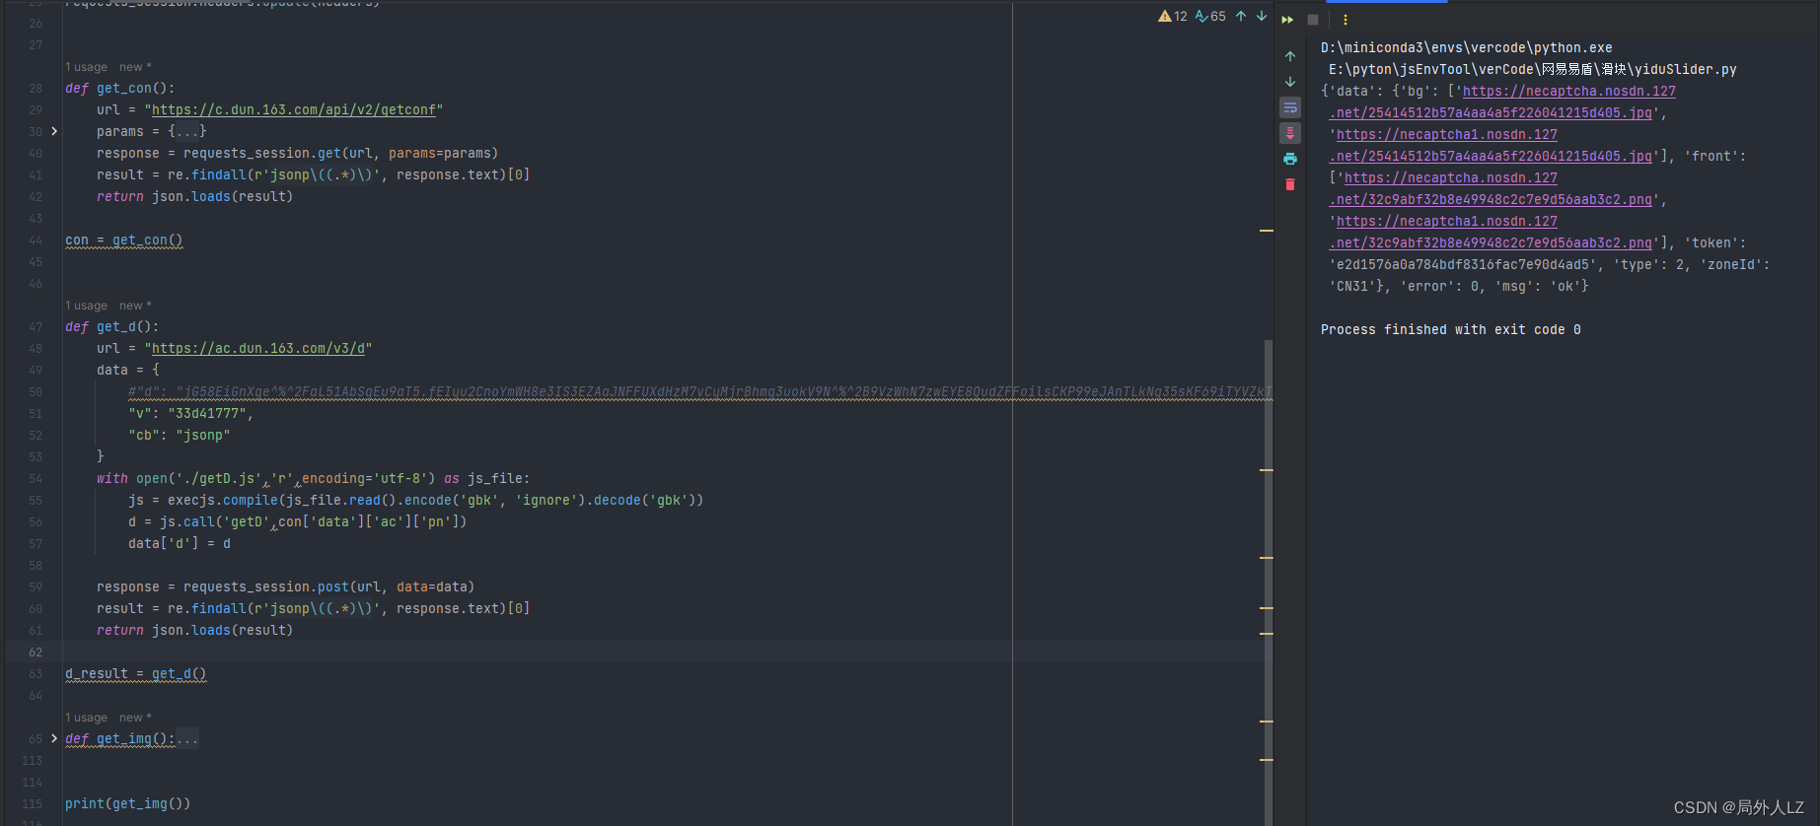Click the folded {...} placeholder after params
The width and height of the screenshot is (1820, 826).
[x=187, y=131]
